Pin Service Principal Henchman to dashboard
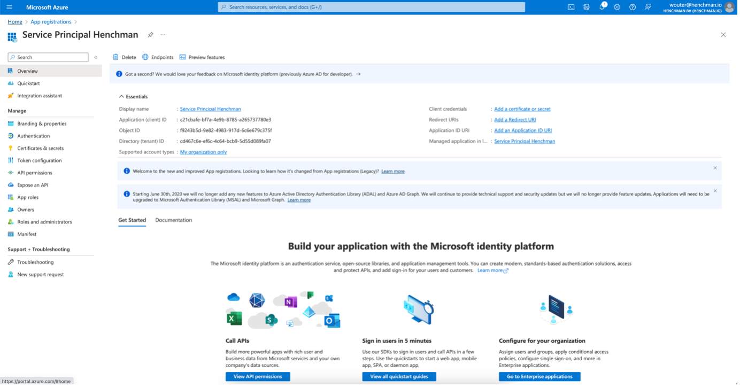Viewport: 740px width, 387px height. (x=151, y=35)
